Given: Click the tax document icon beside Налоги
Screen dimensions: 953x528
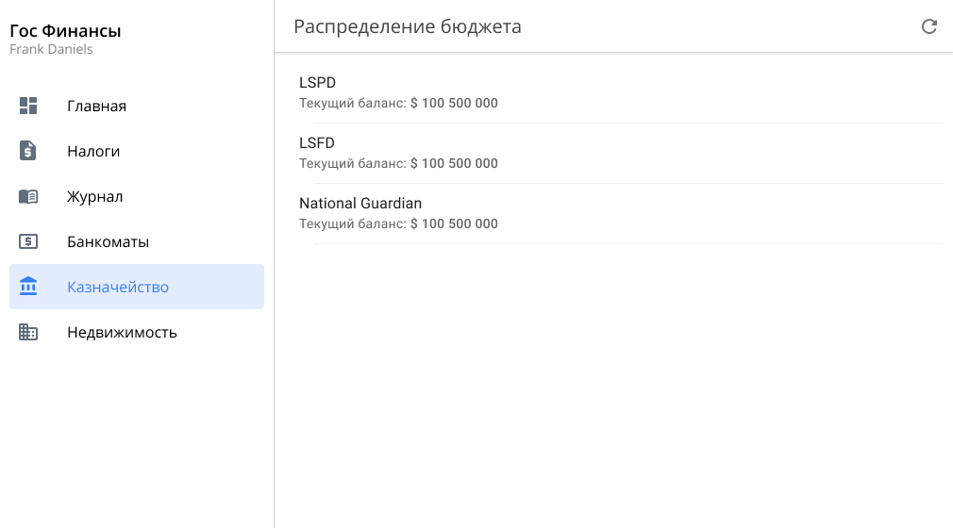Looking at the screenshot, I should click(x=28, y=151).
